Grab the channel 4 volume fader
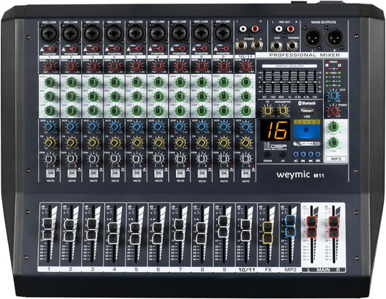Image resolution: width=386 pixels, height=299 pixels. point(113,233)
